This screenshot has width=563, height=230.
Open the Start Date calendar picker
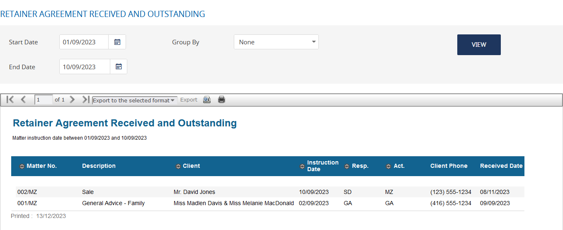[x=117, y=42]
